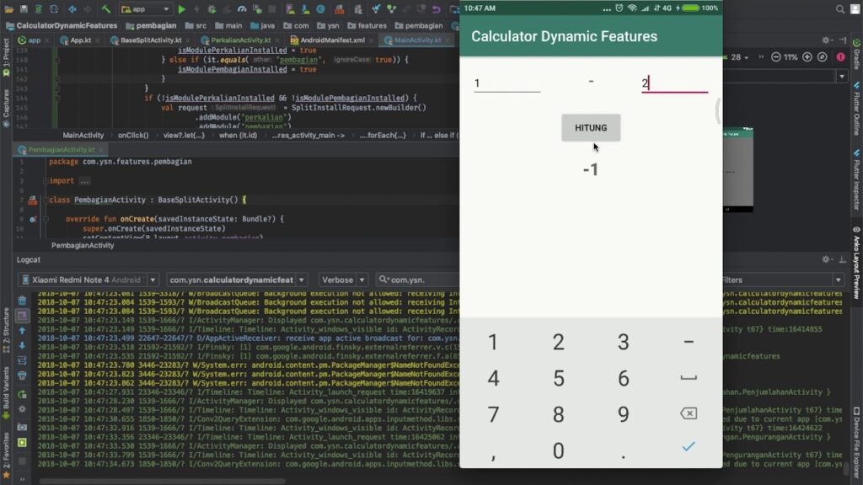Image resolution: width=863 pixels, height=485 pixels.
Task: Toggle scroll to end in Logcat
Action: pos(22,316)
